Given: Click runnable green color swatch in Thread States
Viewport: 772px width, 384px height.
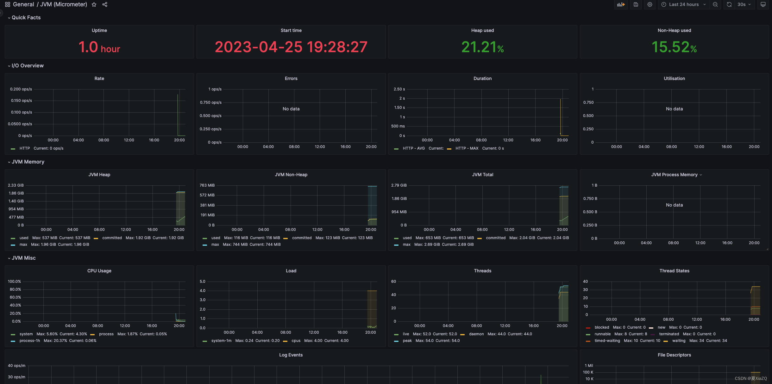Looking at the screenshot, I should click(588, 334).
